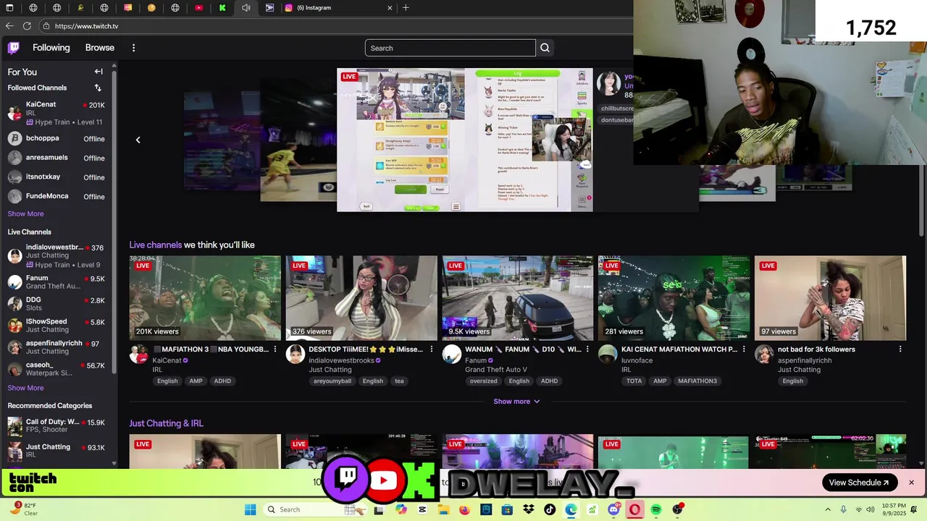Screen dimensions: 927x521
Task: Click the Live channels heading link
Action: (x=155, y=245)
